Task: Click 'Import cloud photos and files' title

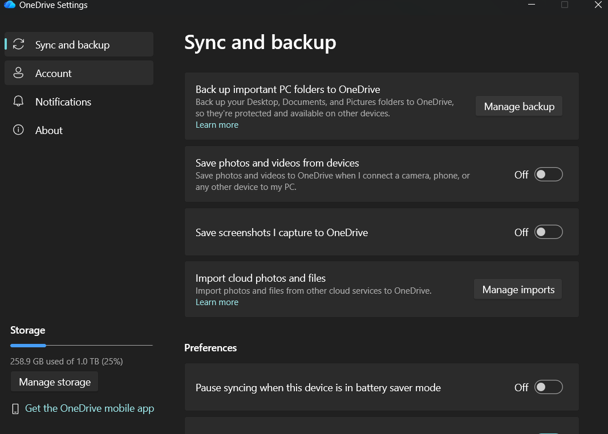Action: [261, 278]
